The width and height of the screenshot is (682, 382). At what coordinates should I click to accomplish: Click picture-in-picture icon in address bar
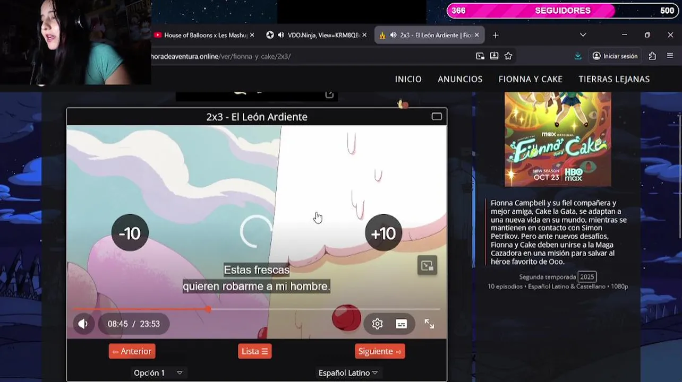[480, 56]
